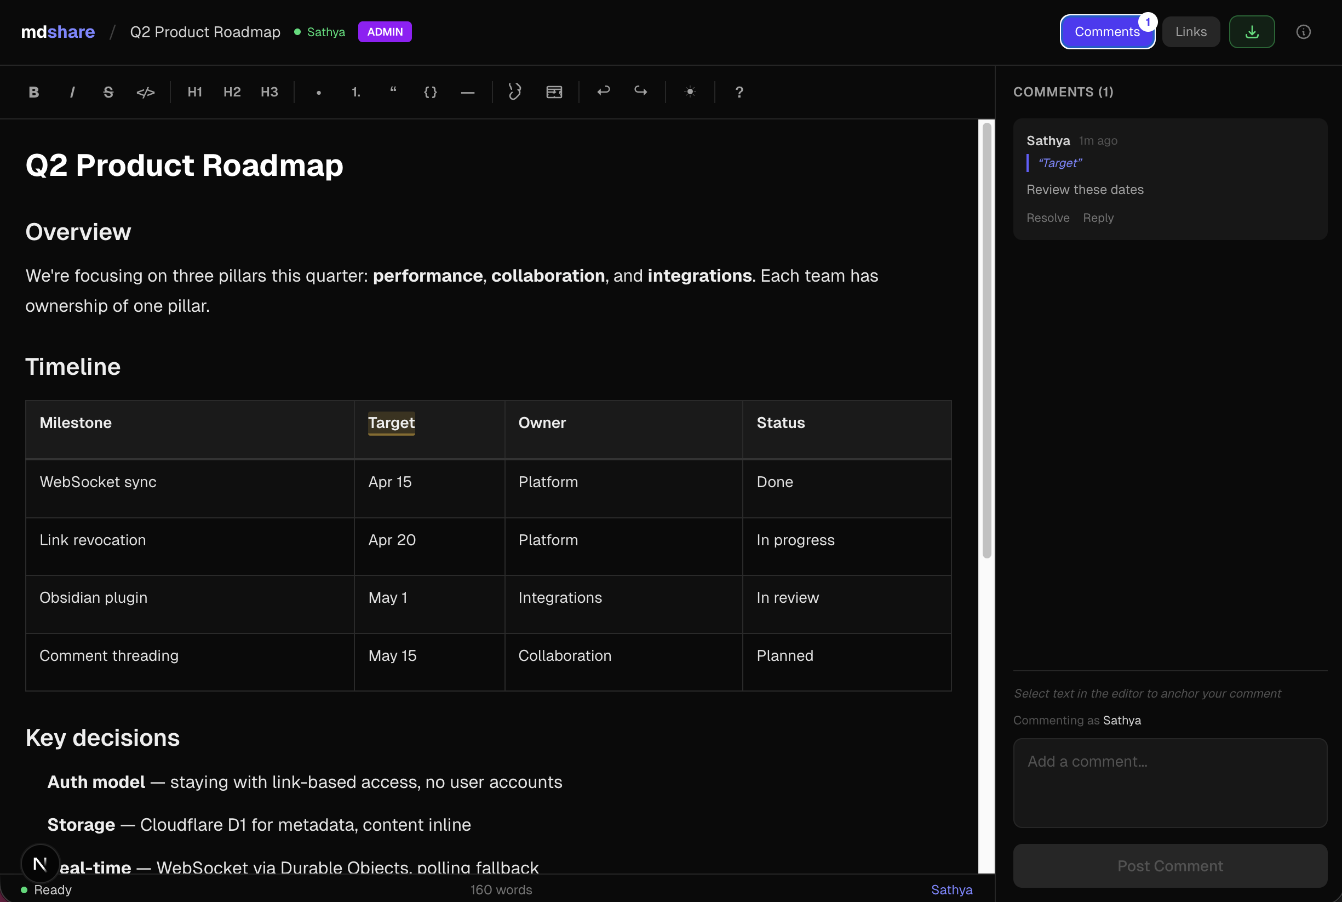Reply to the Target comment
This screenshot has width=1342, height=902.
coord(1098,218)
